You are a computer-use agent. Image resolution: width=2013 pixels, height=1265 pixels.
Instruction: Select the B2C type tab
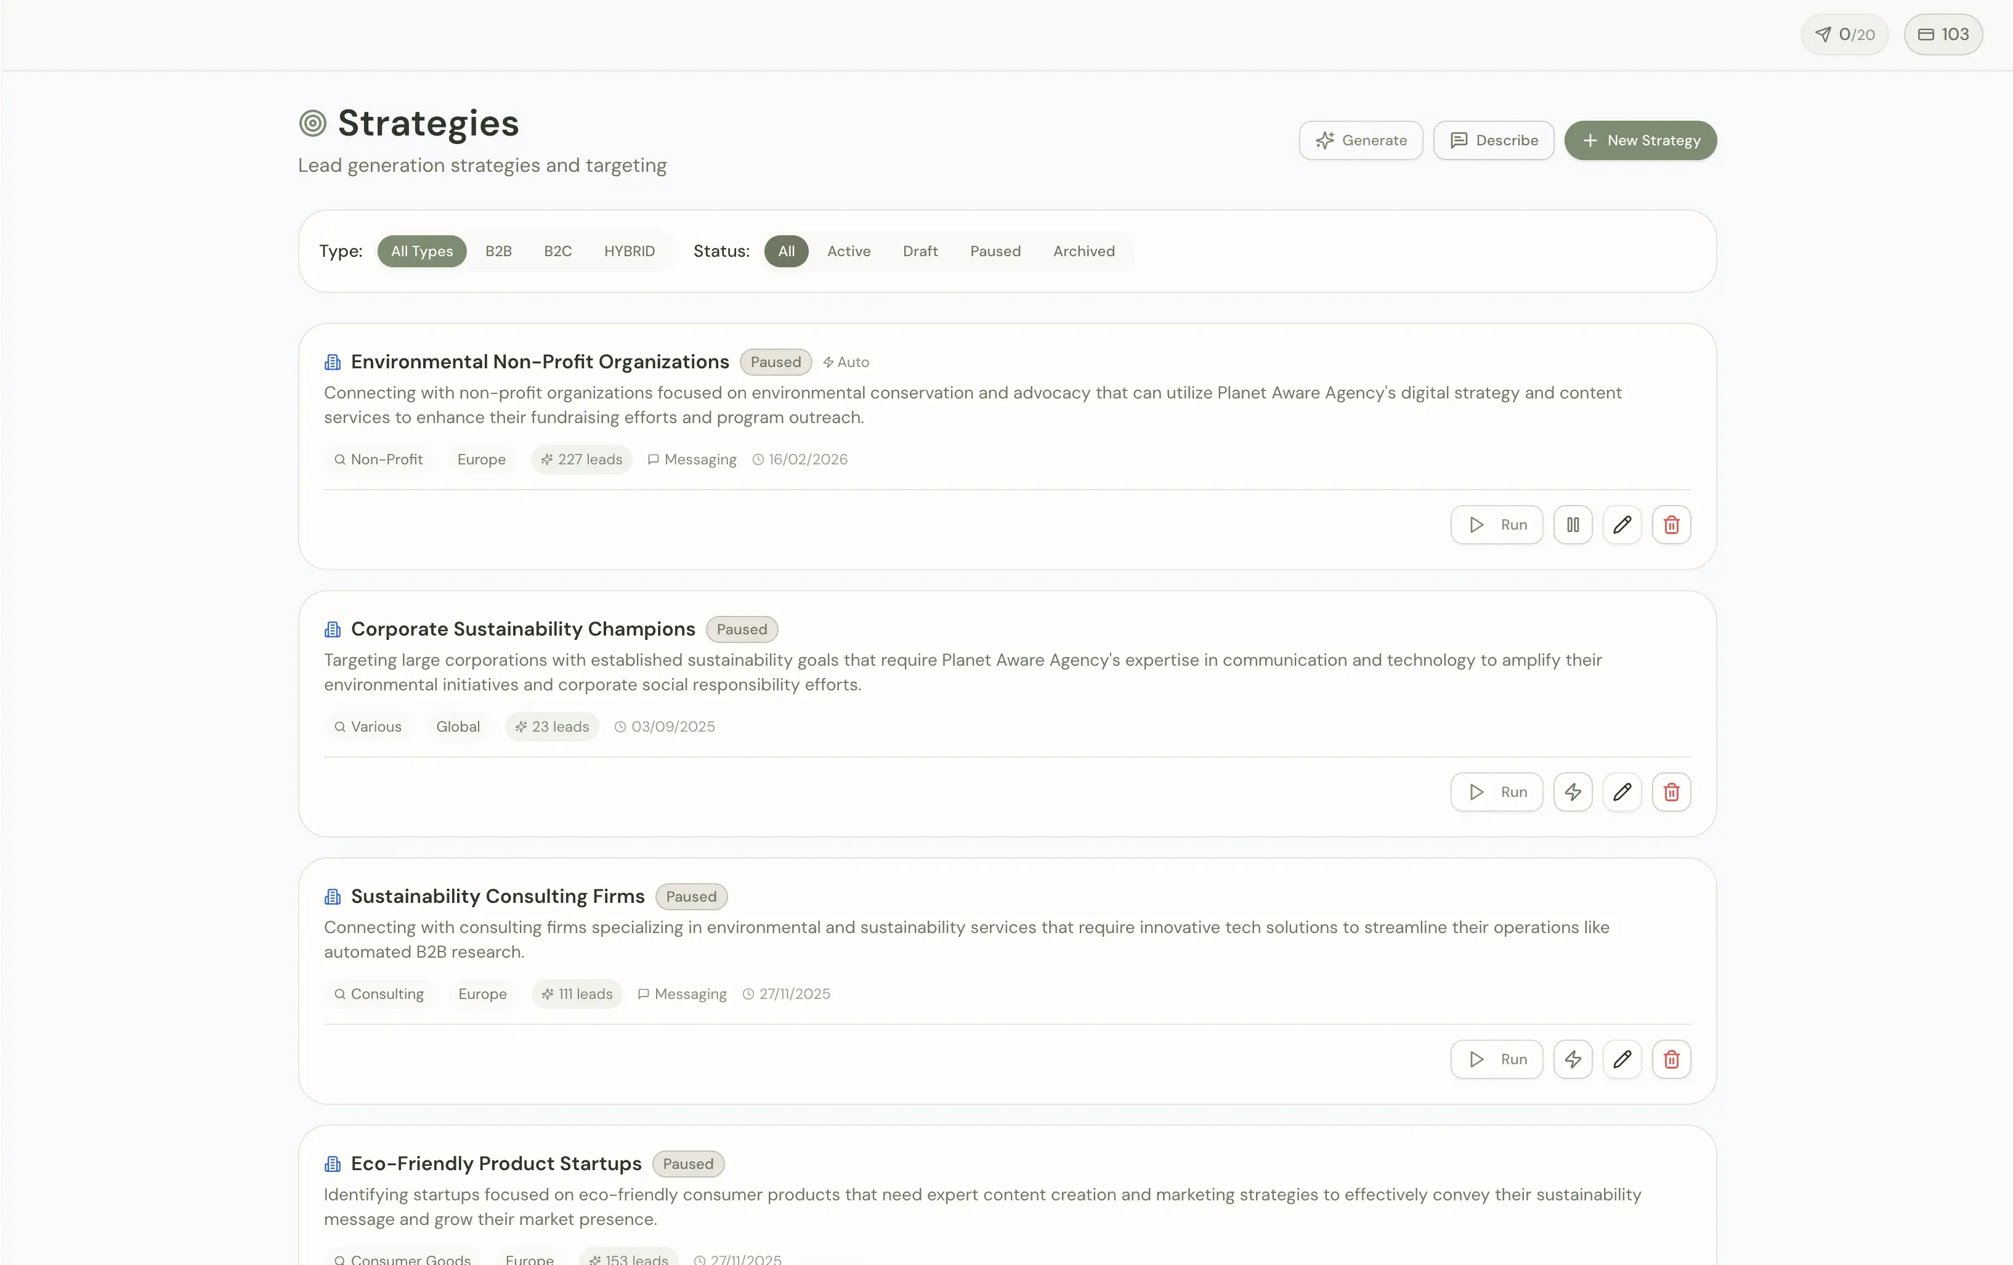tap(557, 251)
